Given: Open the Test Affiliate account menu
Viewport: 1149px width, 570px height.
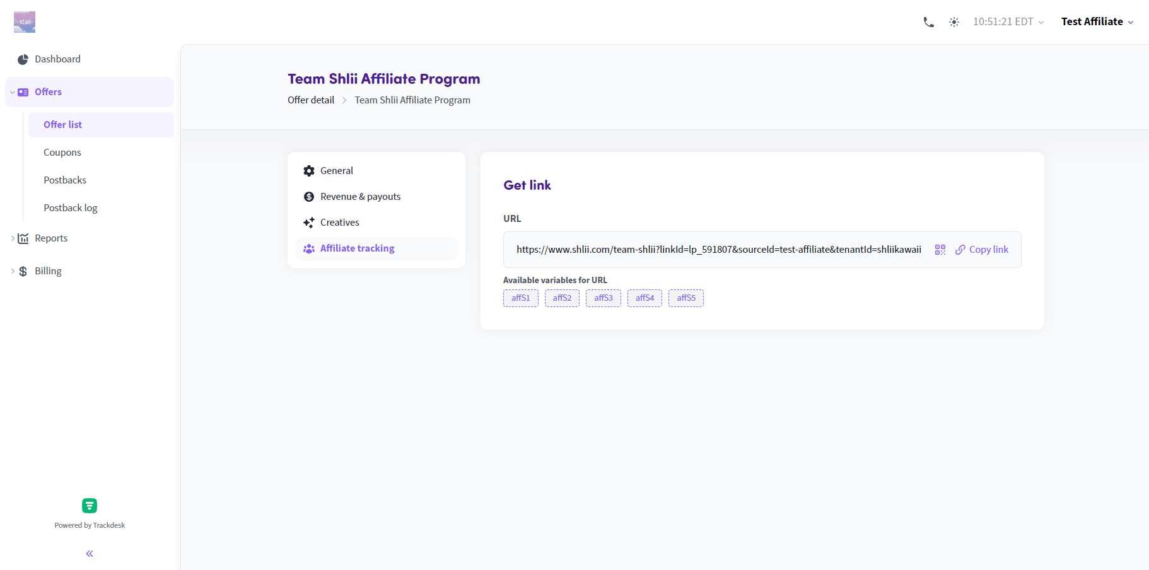Looking at the screenshot, I should coord(1097,22).
